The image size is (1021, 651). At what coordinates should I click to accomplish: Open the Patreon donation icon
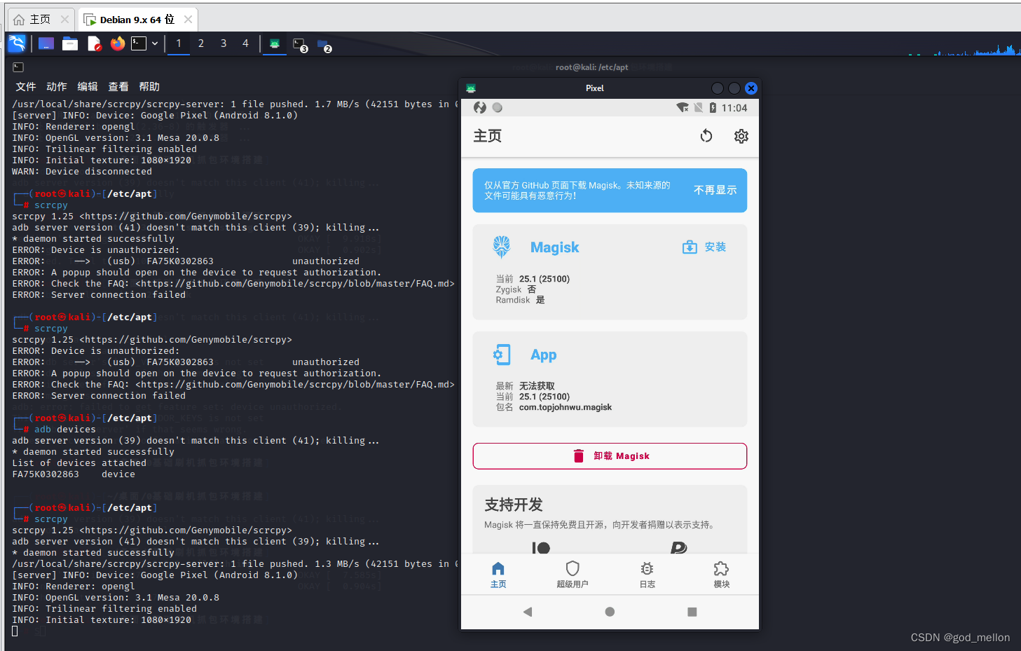(541, 547)
